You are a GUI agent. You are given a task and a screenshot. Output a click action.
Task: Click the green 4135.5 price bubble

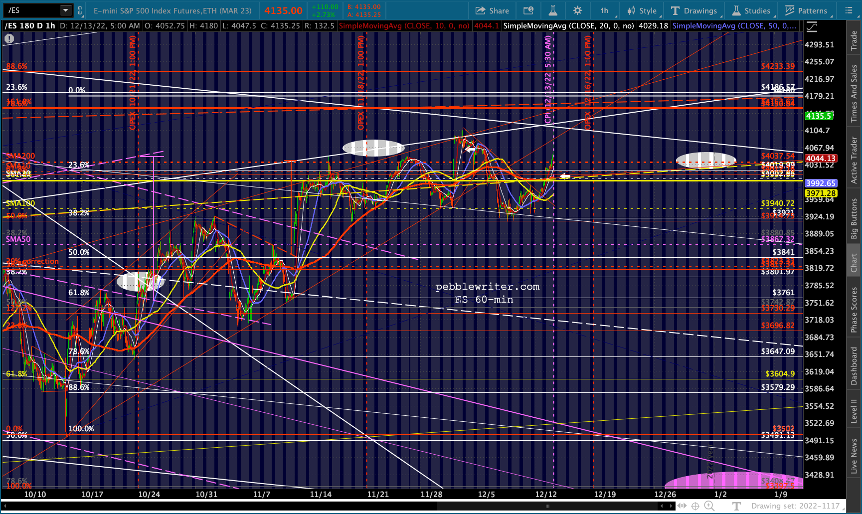[819, 116]
